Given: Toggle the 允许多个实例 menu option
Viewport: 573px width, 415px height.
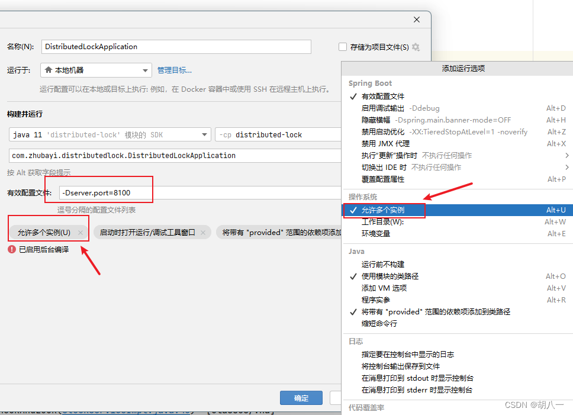Looking at the screenshot, I should tap(458, 210).
